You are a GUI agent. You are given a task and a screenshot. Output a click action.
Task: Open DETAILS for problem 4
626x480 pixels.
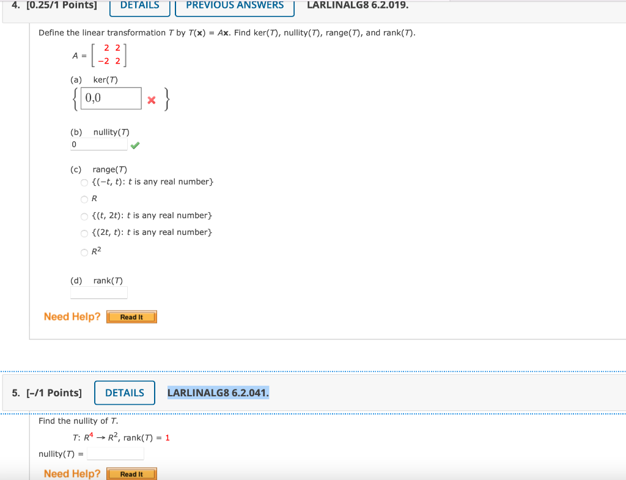[139, 6]
